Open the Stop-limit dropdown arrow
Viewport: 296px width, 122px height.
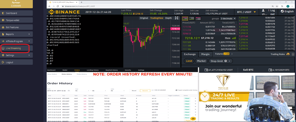pos(229,61)
